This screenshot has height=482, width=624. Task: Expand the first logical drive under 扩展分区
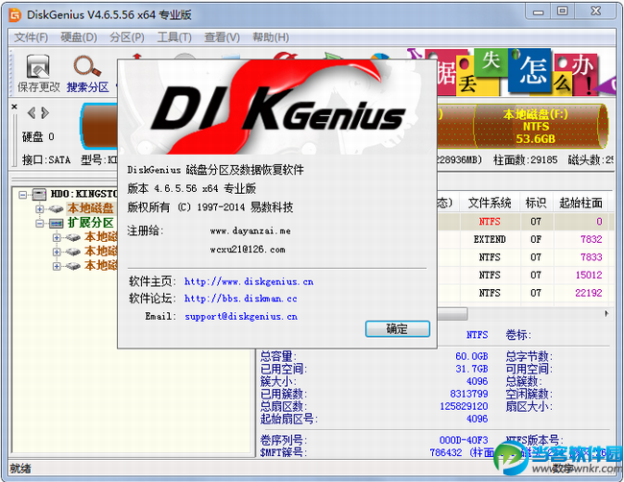[x=57, y=237]
